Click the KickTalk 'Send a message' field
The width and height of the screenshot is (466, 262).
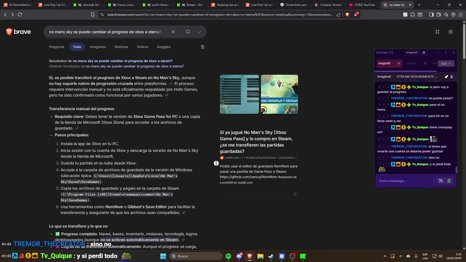pyautogui.click(x=406, y=181)
